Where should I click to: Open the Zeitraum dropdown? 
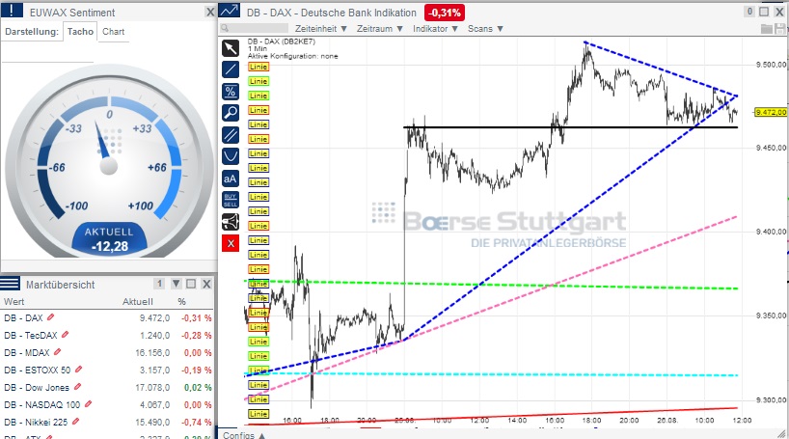click(380, 29)
